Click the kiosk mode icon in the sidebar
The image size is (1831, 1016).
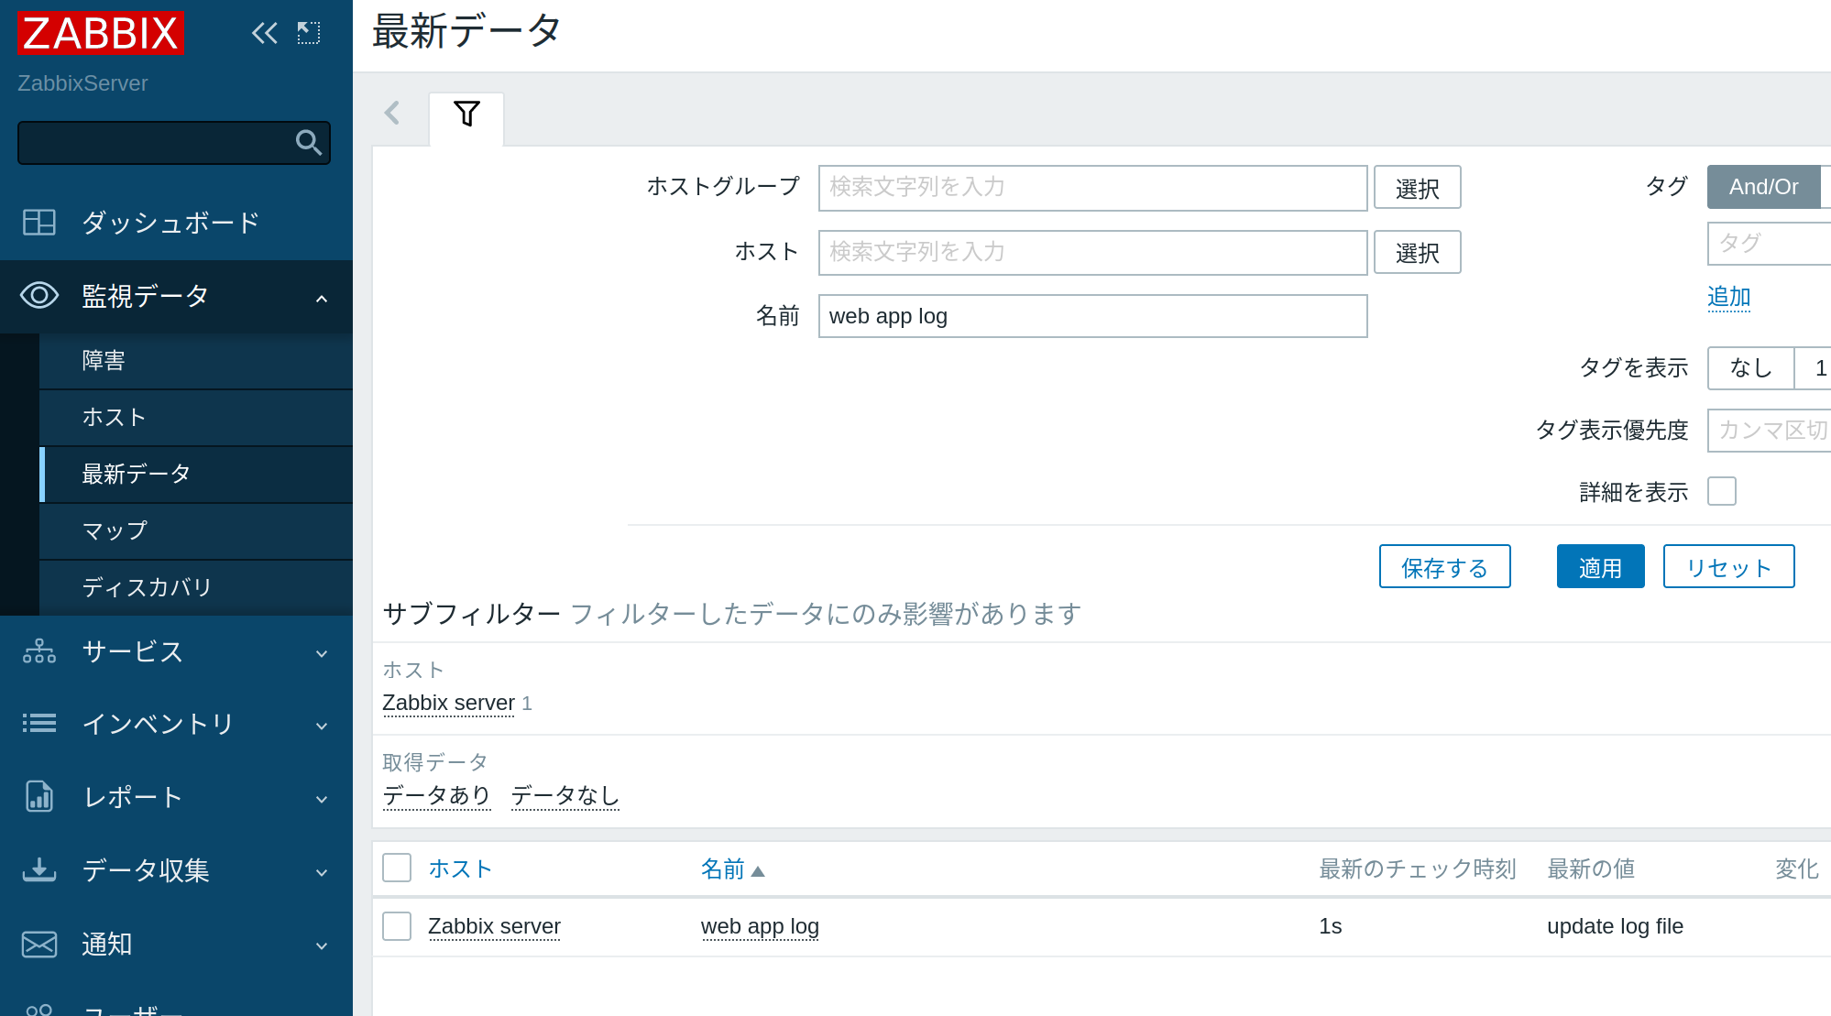tap(309, 34)
